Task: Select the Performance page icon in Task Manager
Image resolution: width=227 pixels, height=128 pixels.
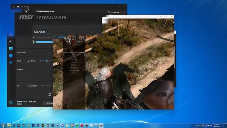Action: click(x=27, y=10)
